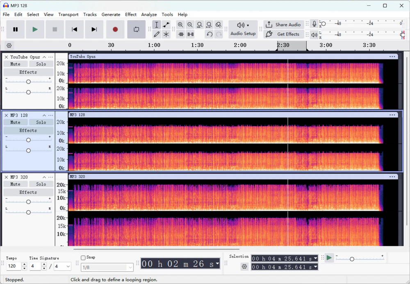Close the MP3 320 track
410x284 pixels.
[x=6, y=177]
